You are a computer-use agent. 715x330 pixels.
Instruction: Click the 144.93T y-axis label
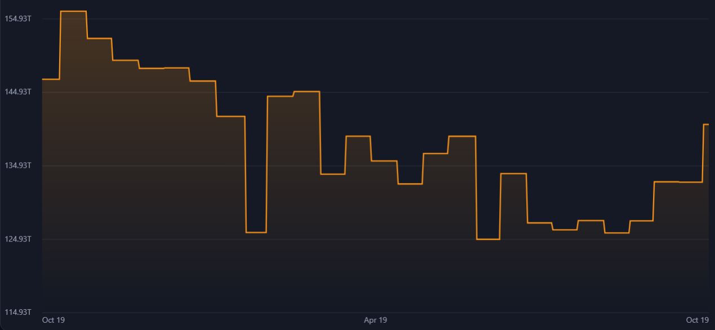17,92
